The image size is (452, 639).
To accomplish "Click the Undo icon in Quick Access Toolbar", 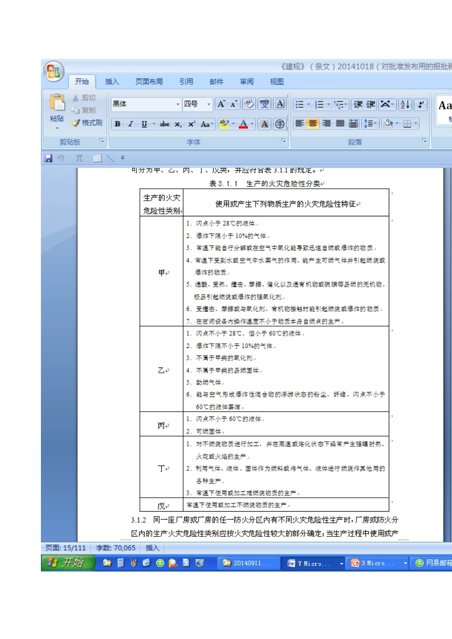I will tap(60, 158).
